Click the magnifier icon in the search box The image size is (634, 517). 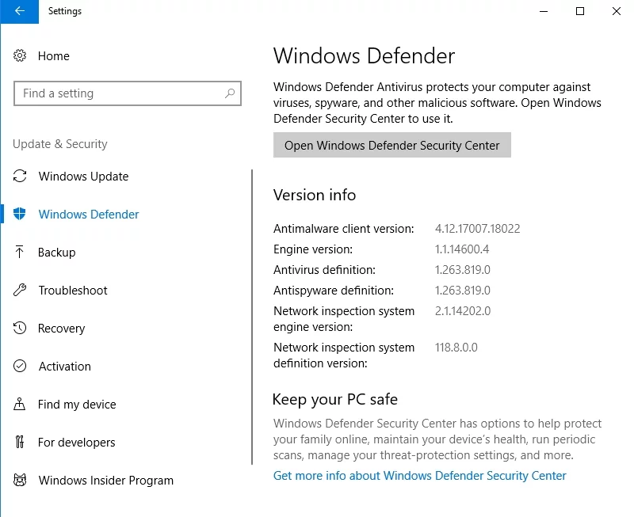(230, 93)
